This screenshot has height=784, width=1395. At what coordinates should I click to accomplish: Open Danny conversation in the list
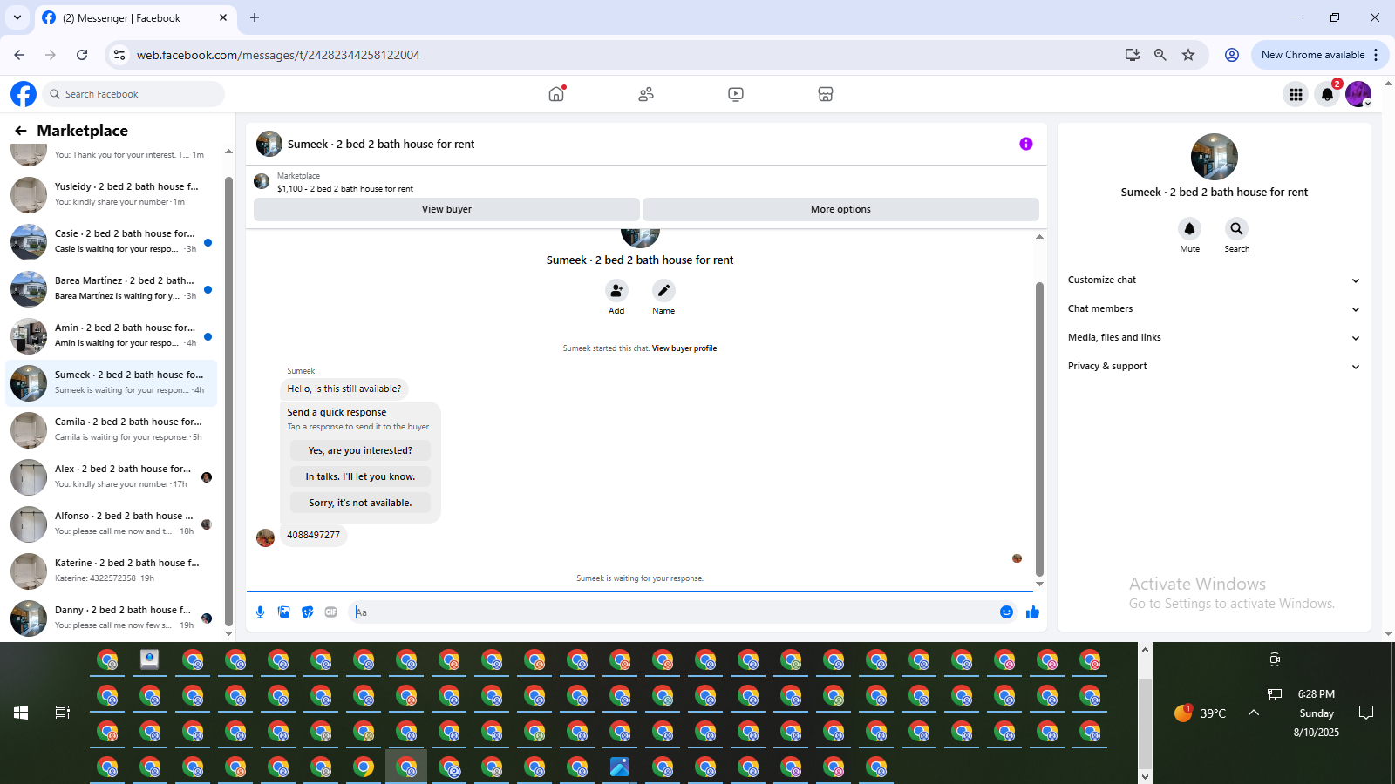click(x=112, y=618)
